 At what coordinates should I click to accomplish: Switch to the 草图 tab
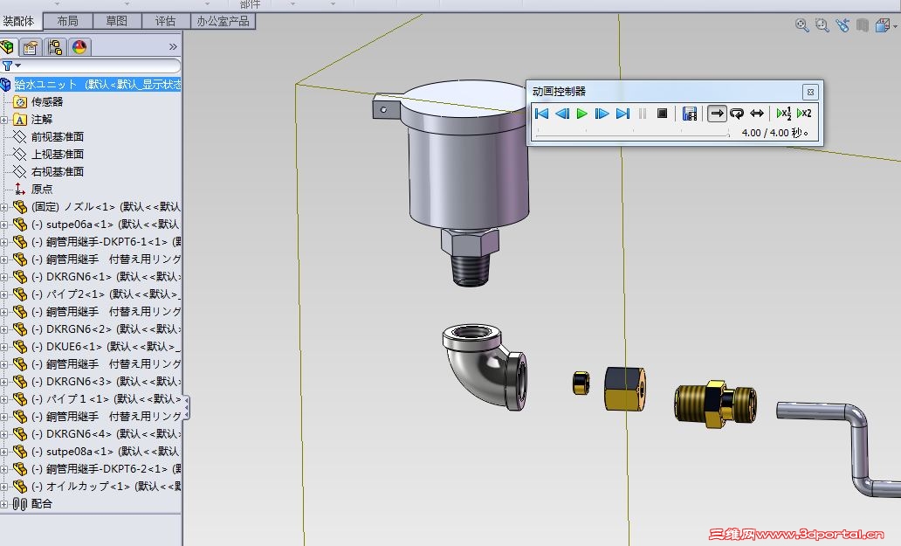[116, 21]
